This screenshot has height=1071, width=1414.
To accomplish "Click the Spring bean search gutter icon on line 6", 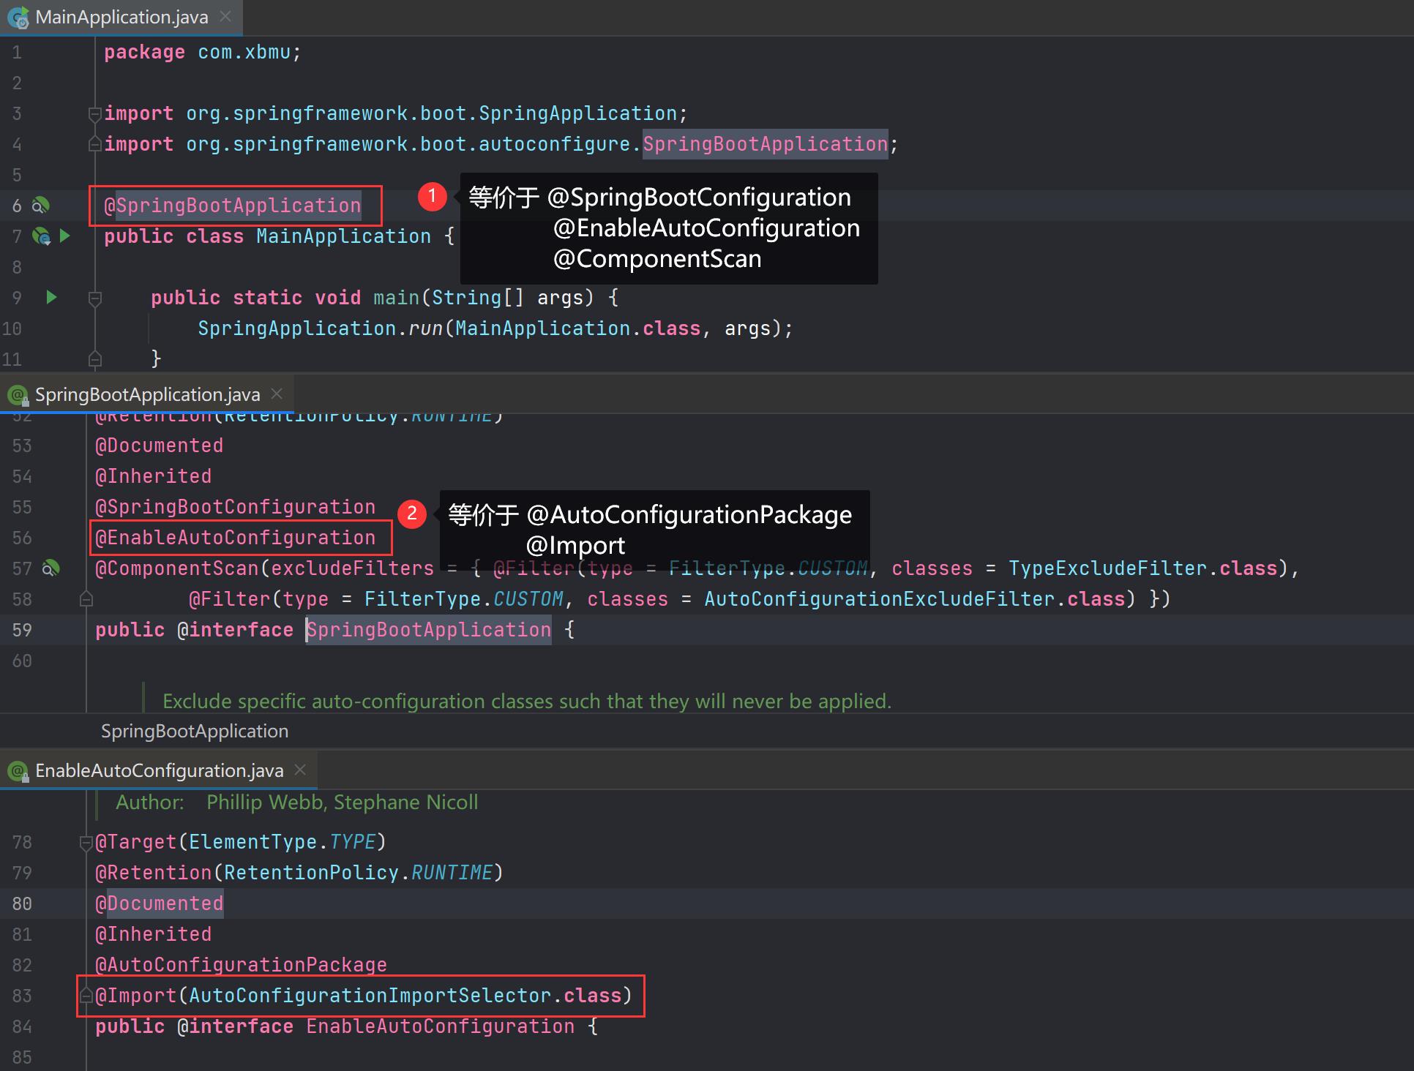I will coord(41,206).
